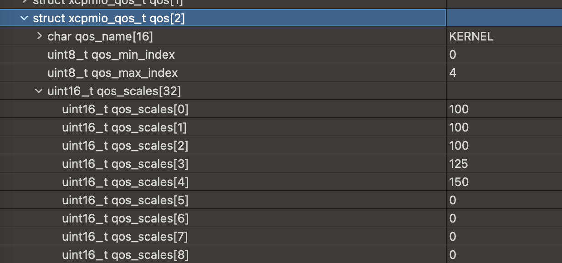
Task: Select the qos_scales[7] entry
Action: tap(125, 237)
